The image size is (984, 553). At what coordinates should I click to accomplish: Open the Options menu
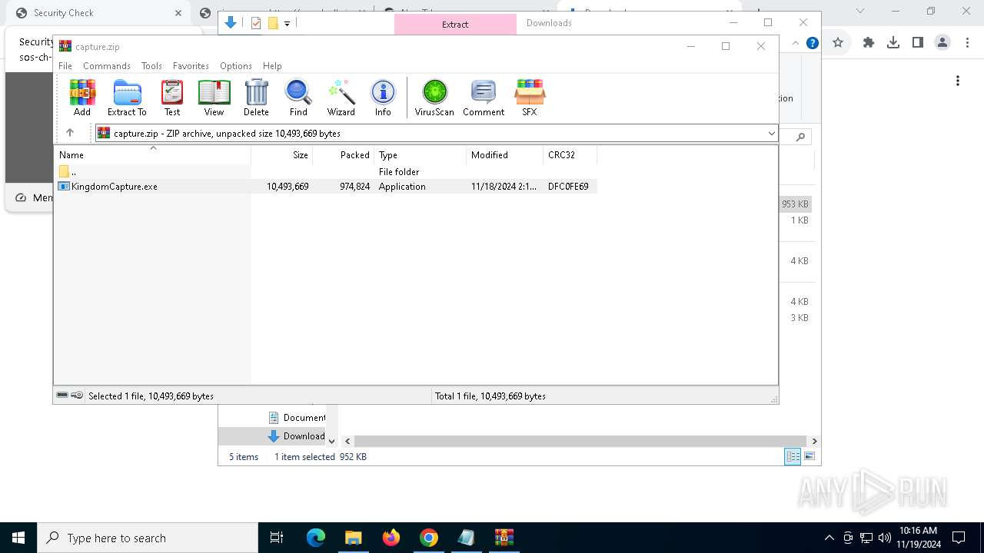(x=235, y=66)
